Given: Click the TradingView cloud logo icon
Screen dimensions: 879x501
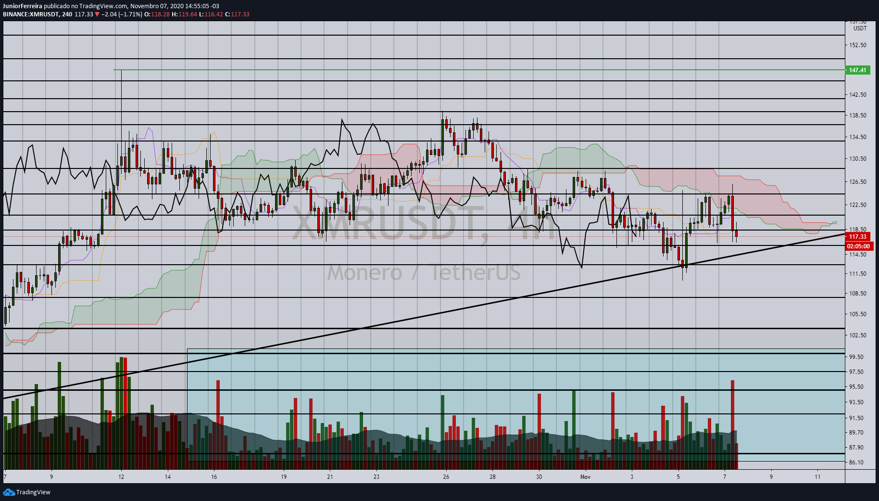Looking at the screenshot, I should click(x=9, y=492).
